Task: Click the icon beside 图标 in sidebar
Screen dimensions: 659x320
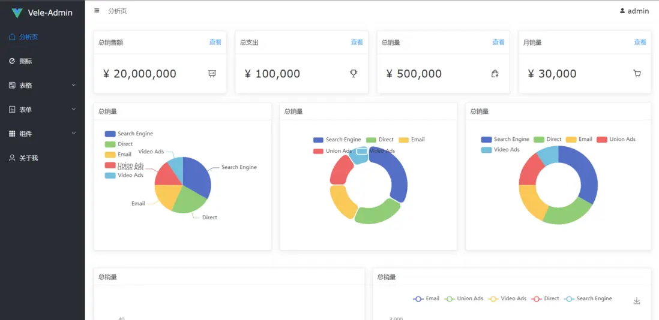Action: point(12,61)
